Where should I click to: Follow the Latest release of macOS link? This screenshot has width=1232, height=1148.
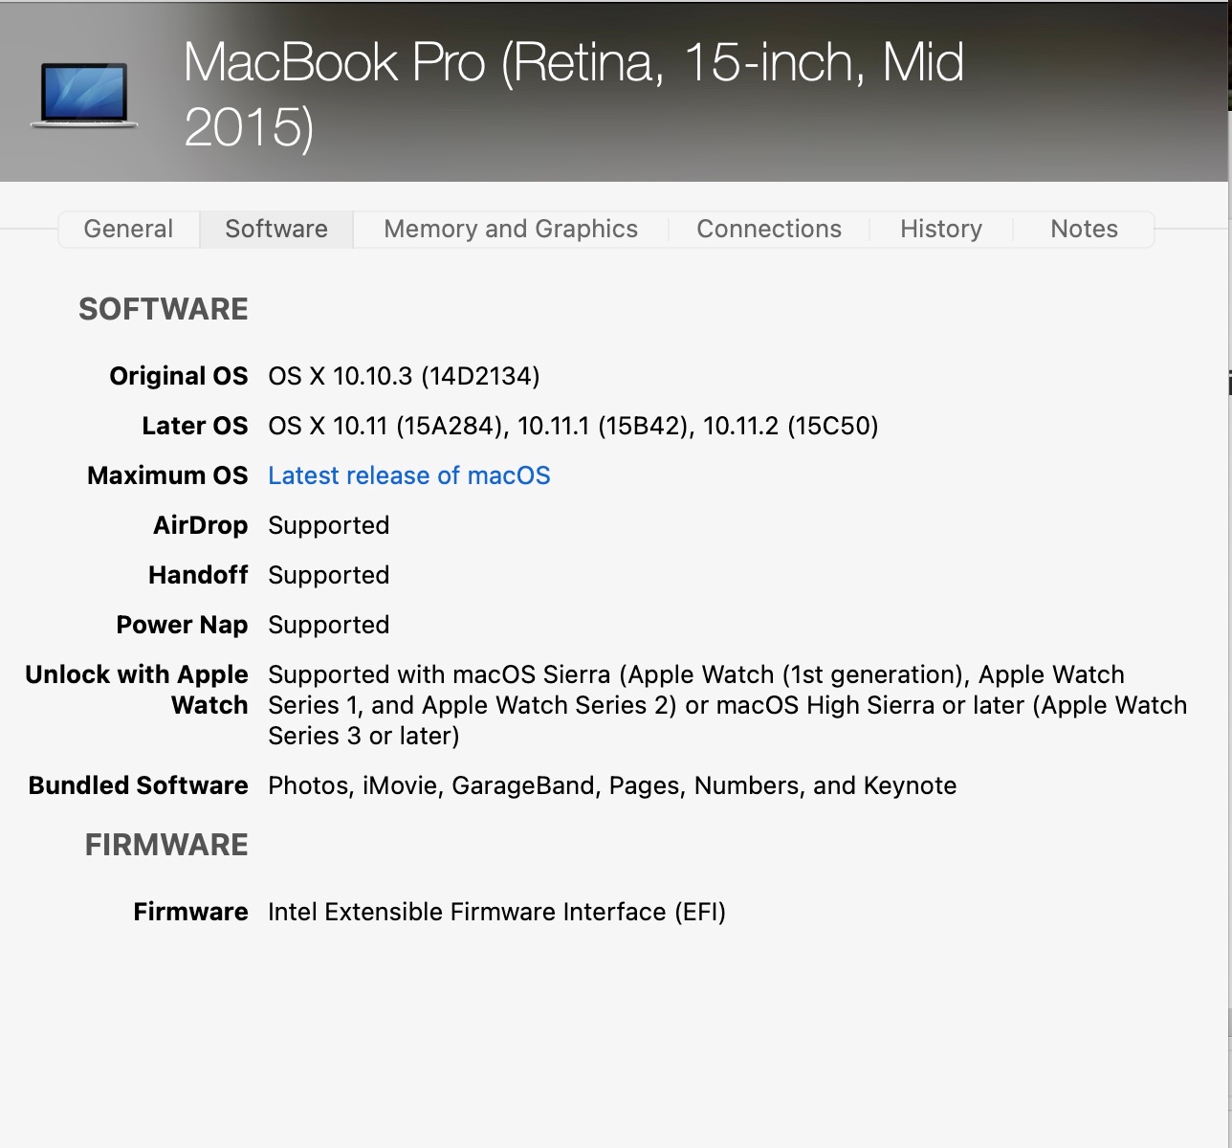tap(409, 475)
